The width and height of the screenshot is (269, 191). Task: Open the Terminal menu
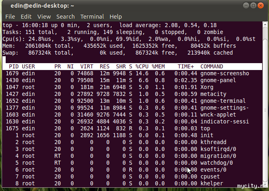(92, 17)
